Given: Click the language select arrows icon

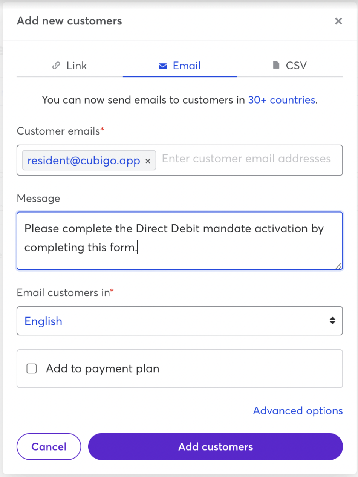Looking at the screenshot, I should [332, 321].
